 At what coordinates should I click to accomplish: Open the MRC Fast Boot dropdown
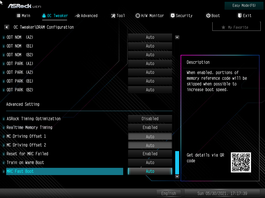(x=150, y=171)
